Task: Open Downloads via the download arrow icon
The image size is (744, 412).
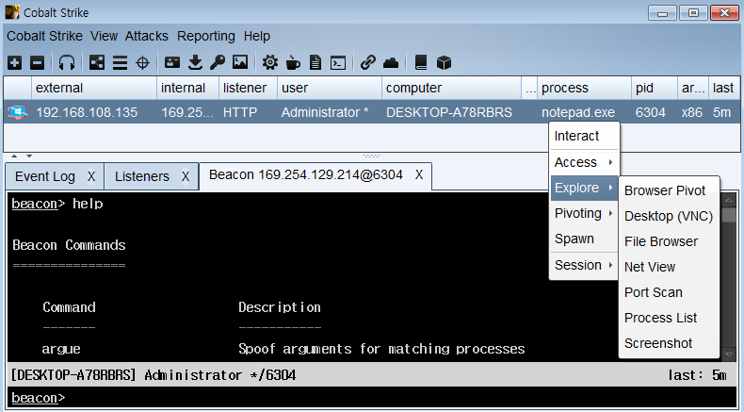Action: point(195,62)
